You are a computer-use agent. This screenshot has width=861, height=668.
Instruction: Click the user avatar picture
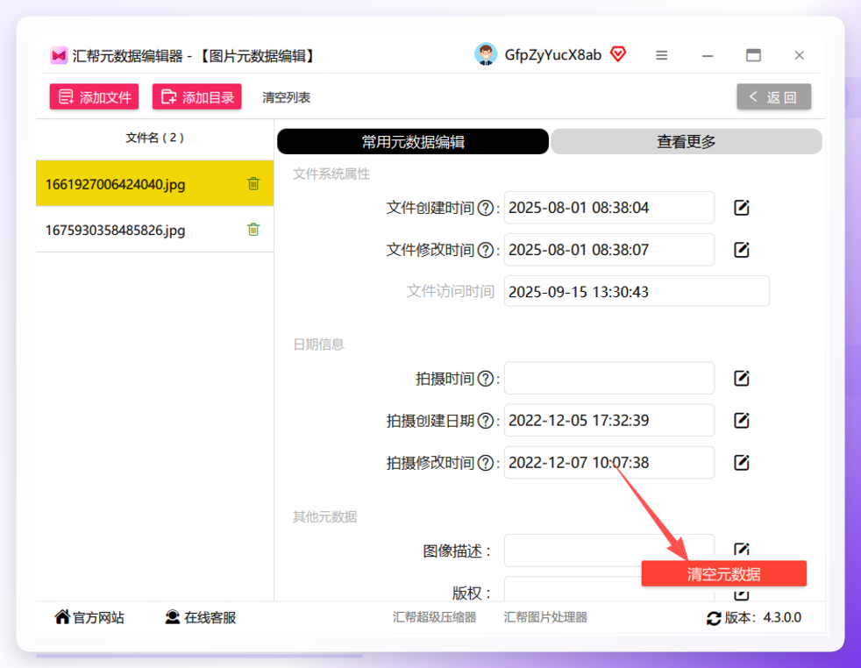coord(486,54)
